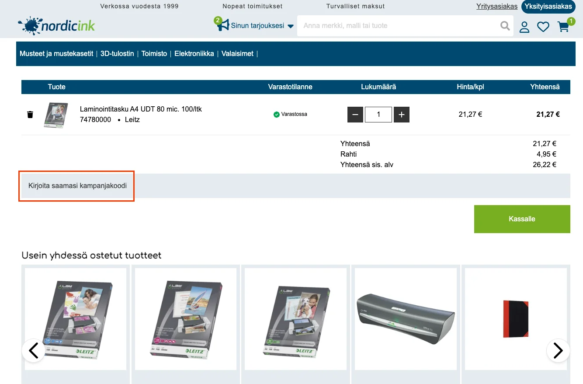
Task: Show the next carousel products with the arrow
Action: [x=558, y=350]
